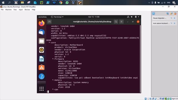The image size is (178, 100).
Task: Open Firefox from the Ubuntu dock
Action: (41, 23)
